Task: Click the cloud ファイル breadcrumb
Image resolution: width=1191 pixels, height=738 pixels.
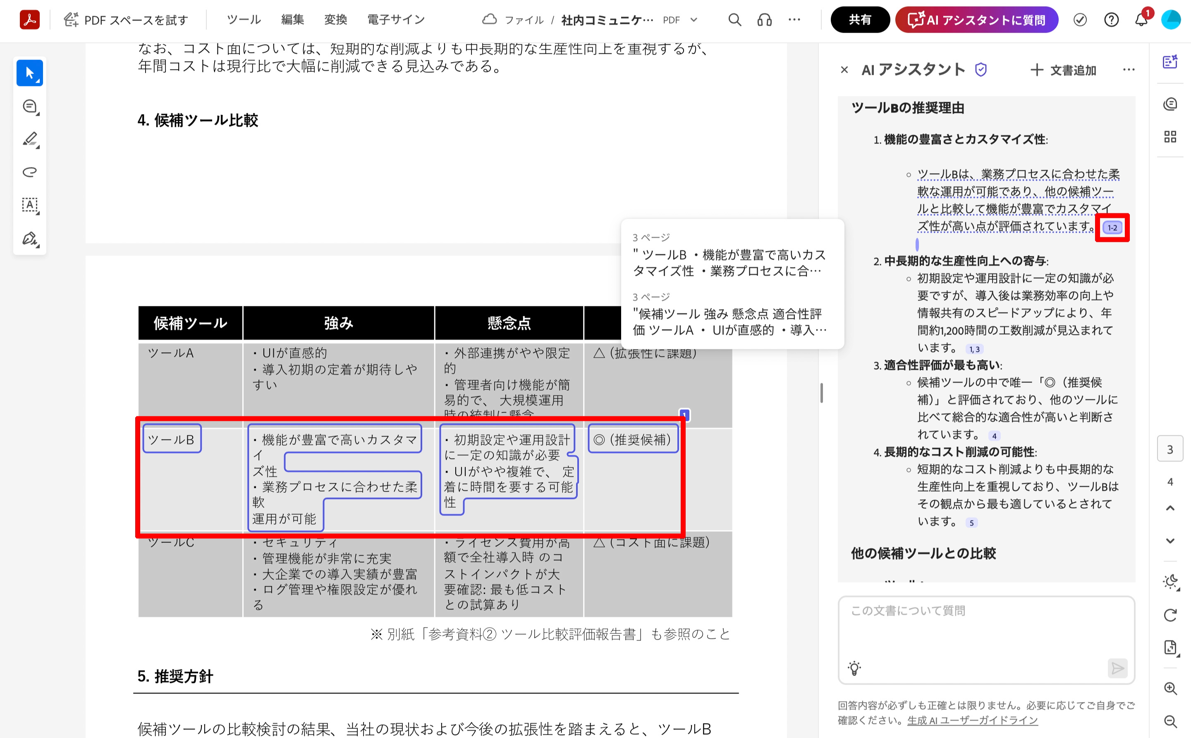Action: 512,19
